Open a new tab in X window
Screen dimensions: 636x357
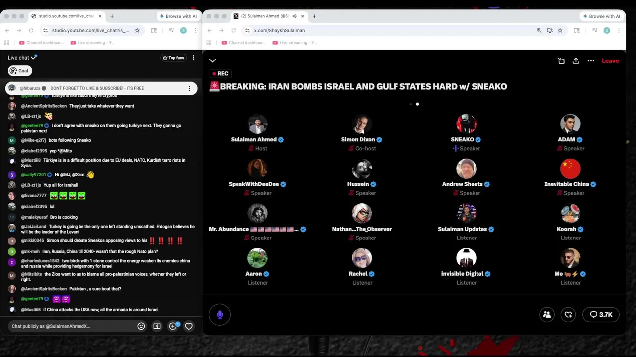click(314, 16)
